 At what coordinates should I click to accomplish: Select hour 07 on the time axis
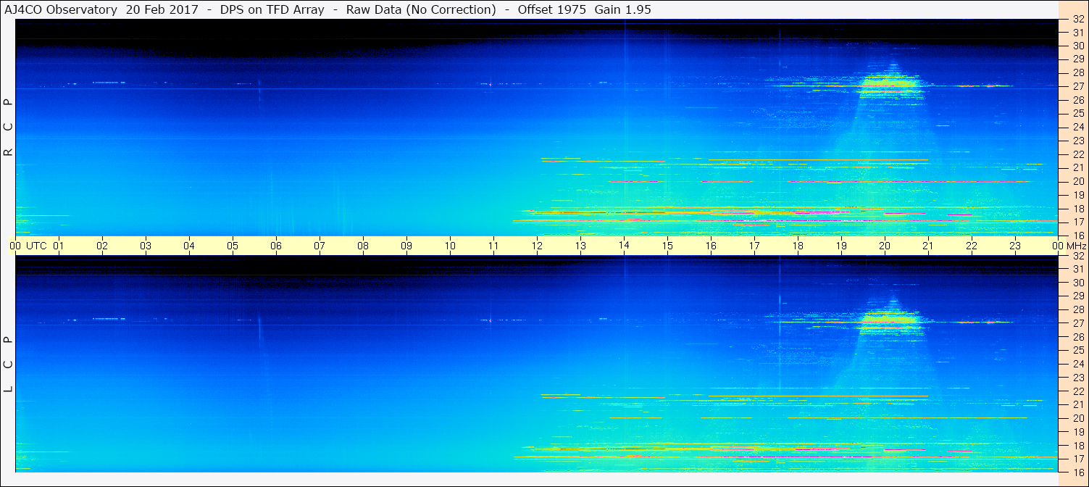coord(320,246)
